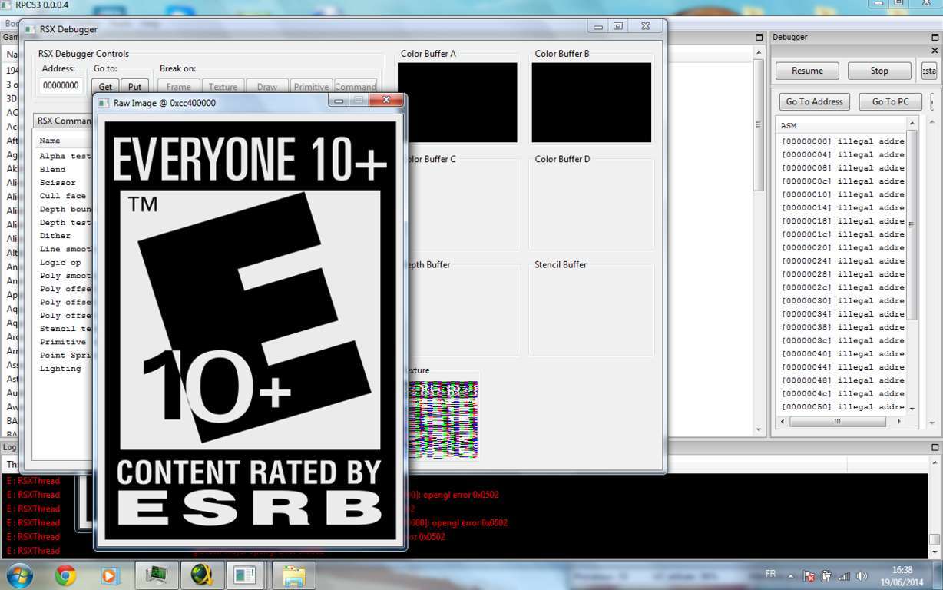Click the network signal icon in tray

tap(844, 575)
